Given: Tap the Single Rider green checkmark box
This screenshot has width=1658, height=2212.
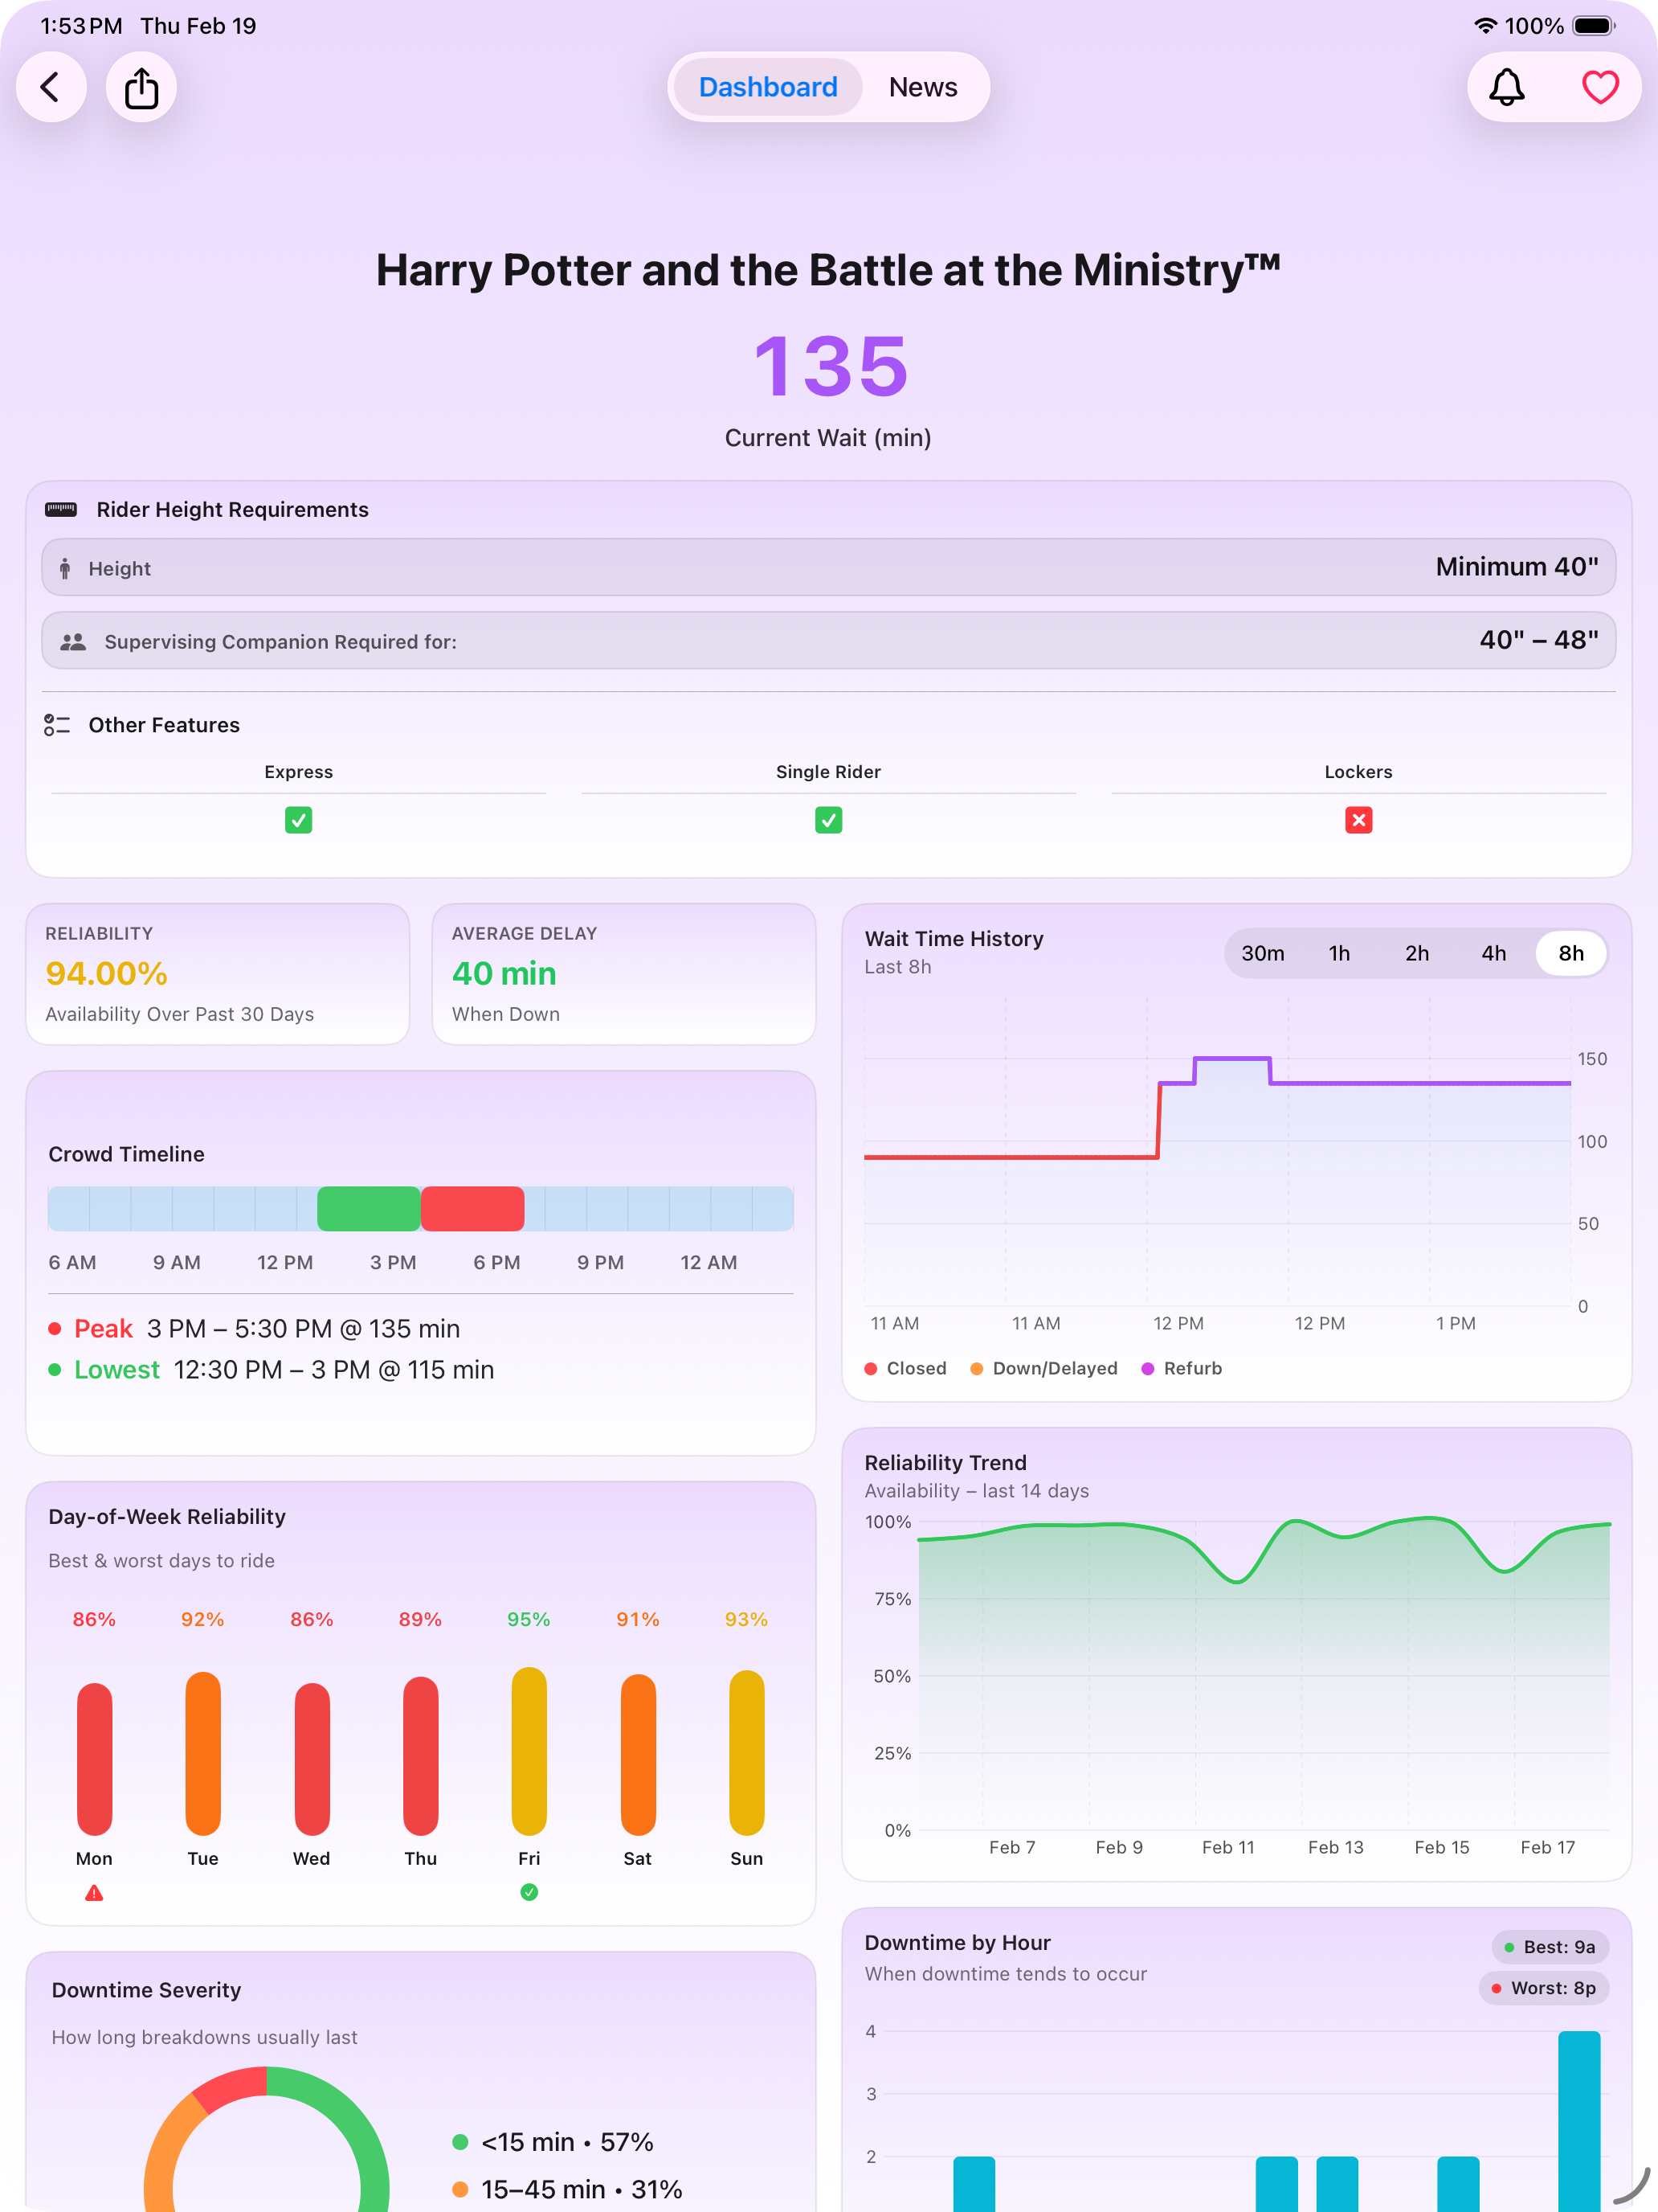Looking at the screenshot, I should point(828,820).
